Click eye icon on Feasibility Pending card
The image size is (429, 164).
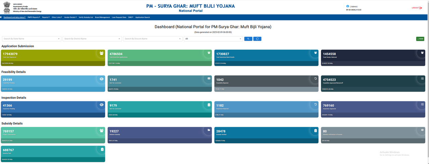(102, 79)
